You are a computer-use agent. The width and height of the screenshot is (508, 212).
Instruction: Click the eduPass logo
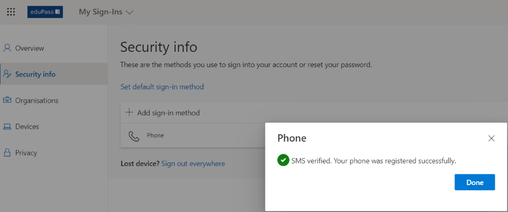point(45,12)
